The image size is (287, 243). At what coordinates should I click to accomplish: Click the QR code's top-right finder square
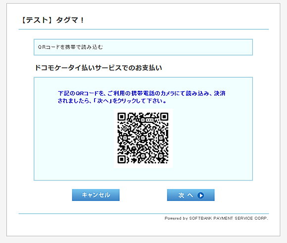coord(164,117)
